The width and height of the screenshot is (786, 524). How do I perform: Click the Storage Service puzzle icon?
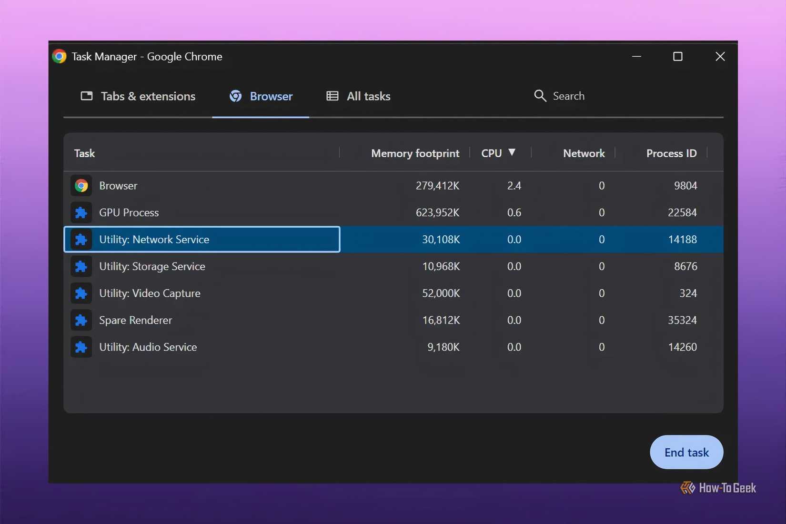pos(81,266)
